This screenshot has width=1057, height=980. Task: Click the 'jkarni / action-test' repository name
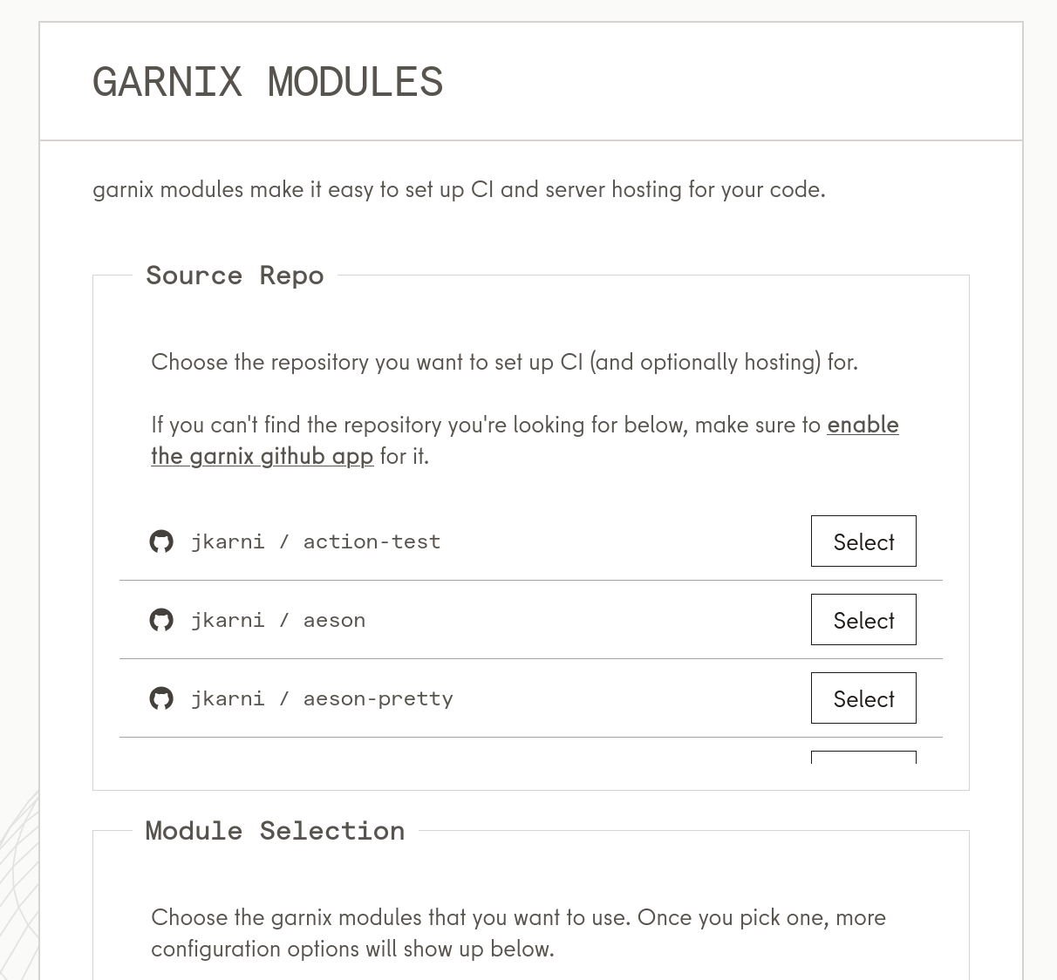coord(316,541)
